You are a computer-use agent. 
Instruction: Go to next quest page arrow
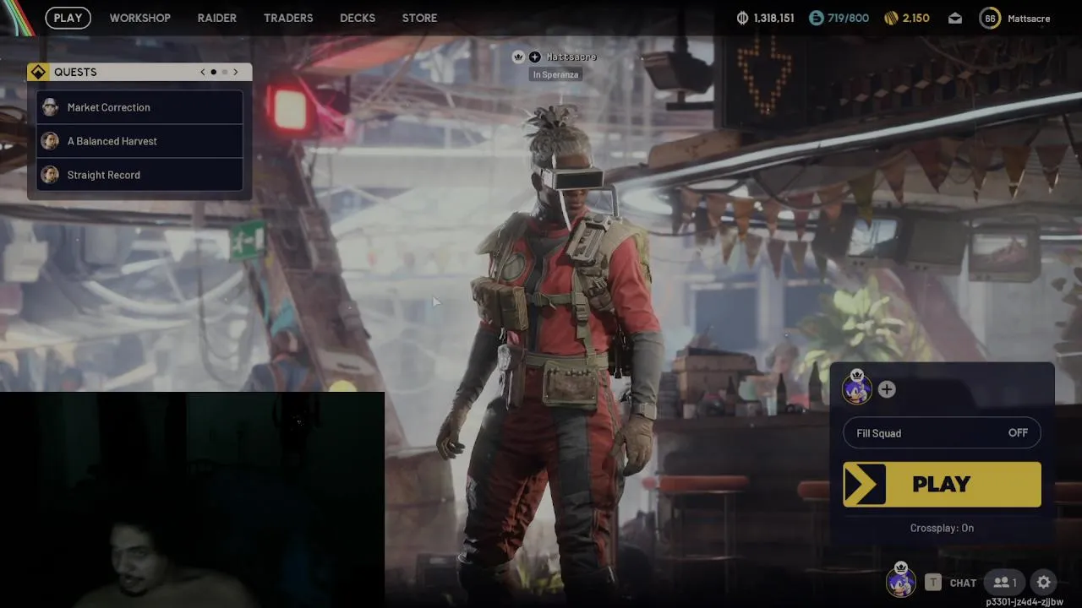tap(236, 72)
